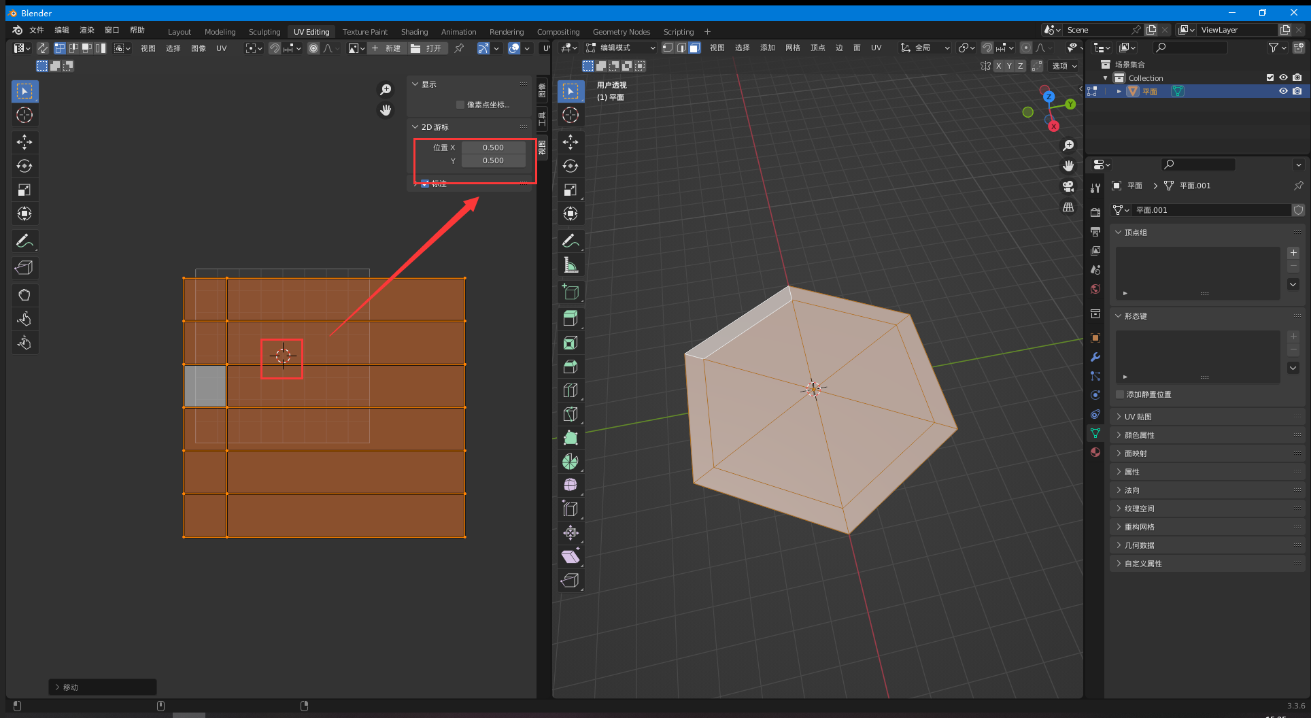Enable the pixel coordinates checkbox
This screenshot has height=718, width=1311.
tap(460, 105)
